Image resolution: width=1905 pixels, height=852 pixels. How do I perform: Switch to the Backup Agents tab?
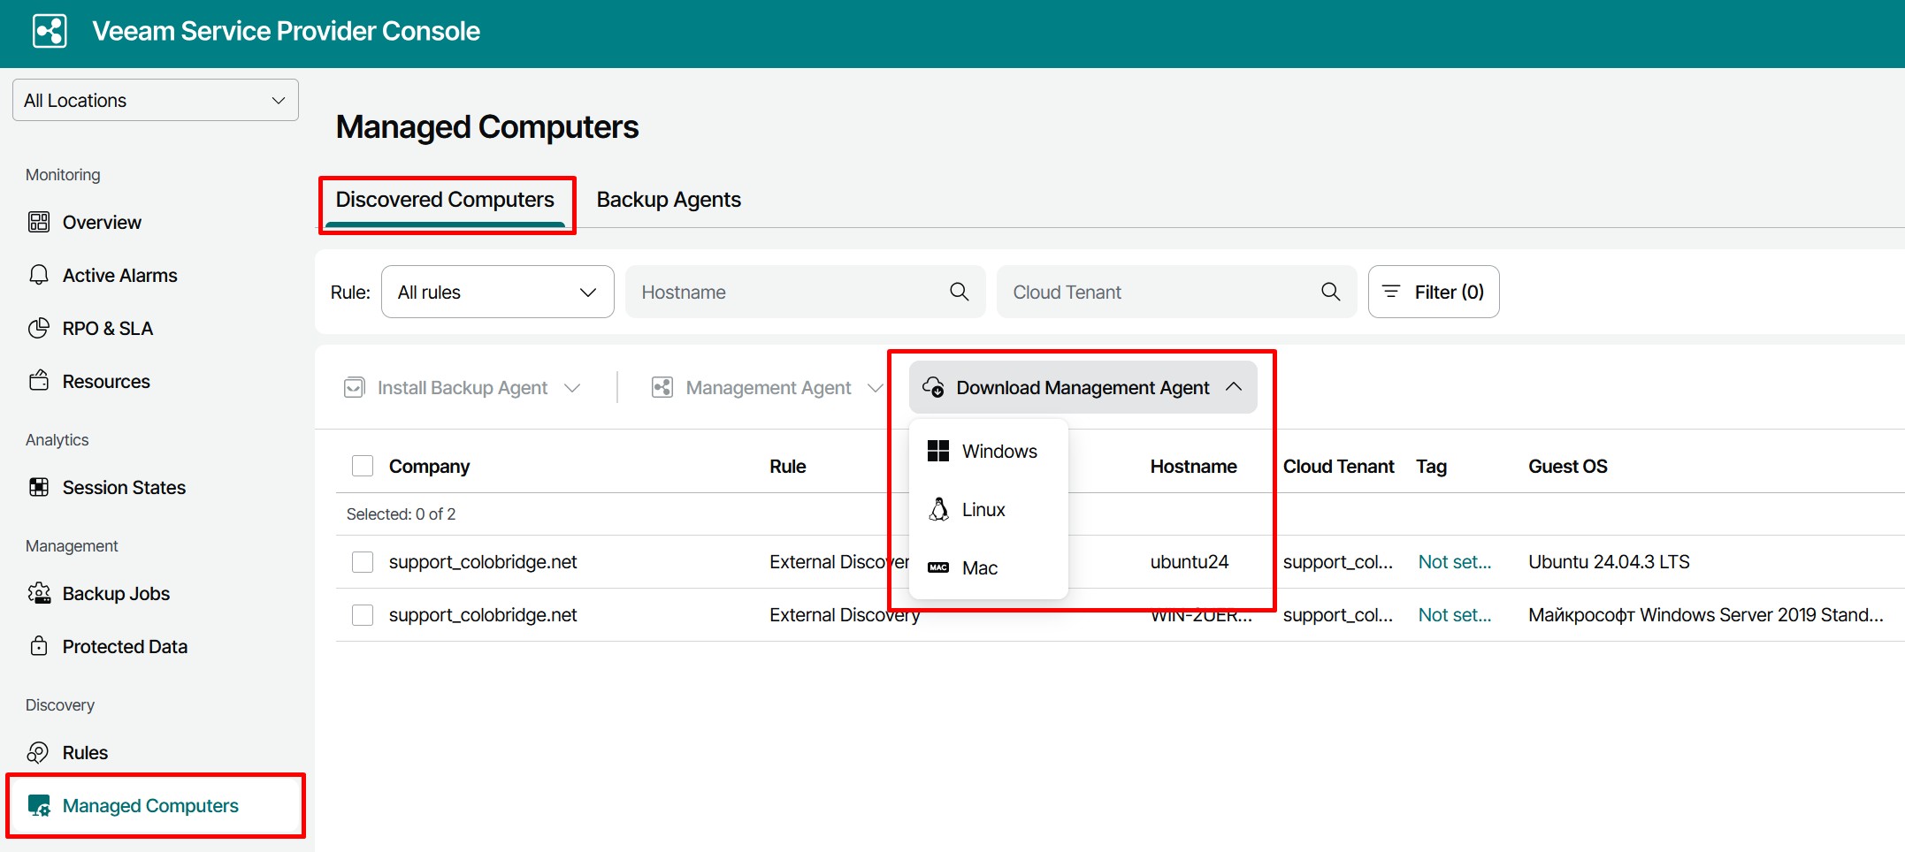coord(669,200)
